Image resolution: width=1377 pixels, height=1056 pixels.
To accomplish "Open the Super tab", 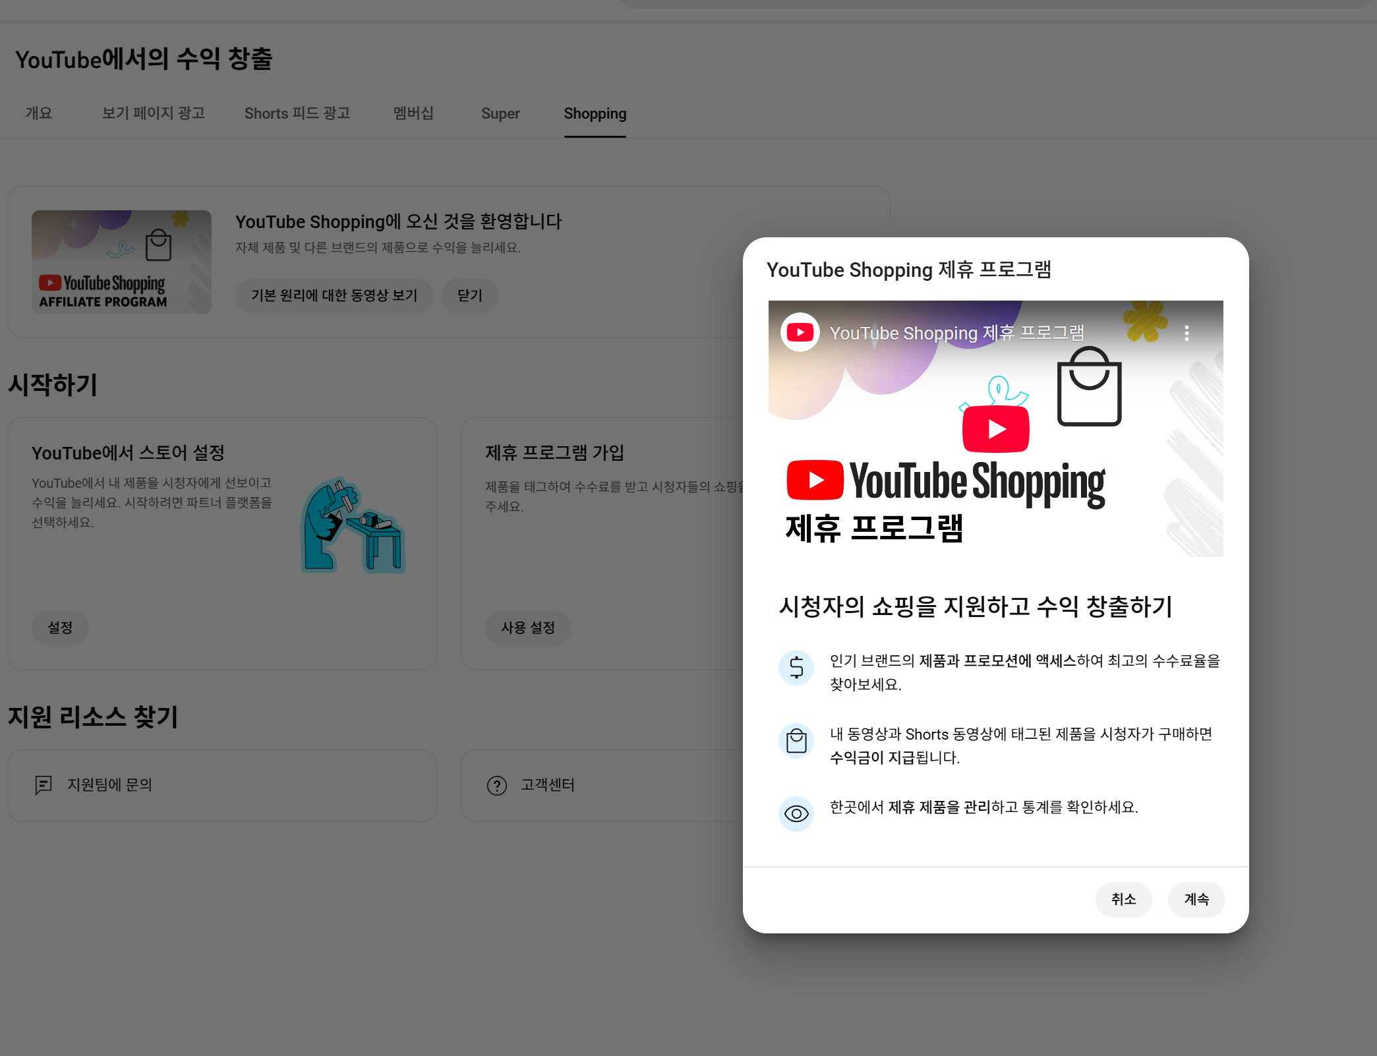I will (500, 113).
